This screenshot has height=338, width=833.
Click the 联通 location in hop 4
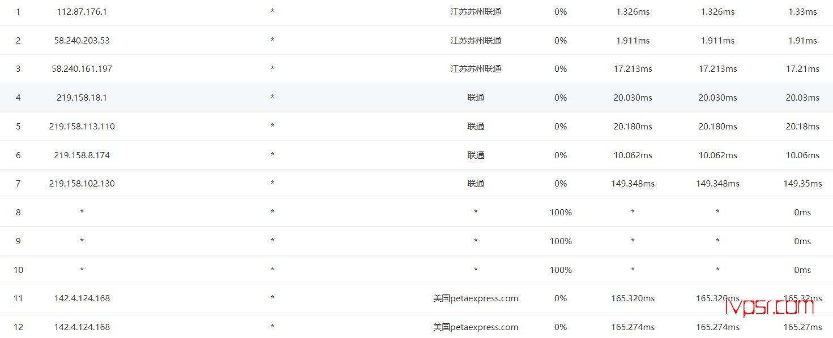point(476,97)
